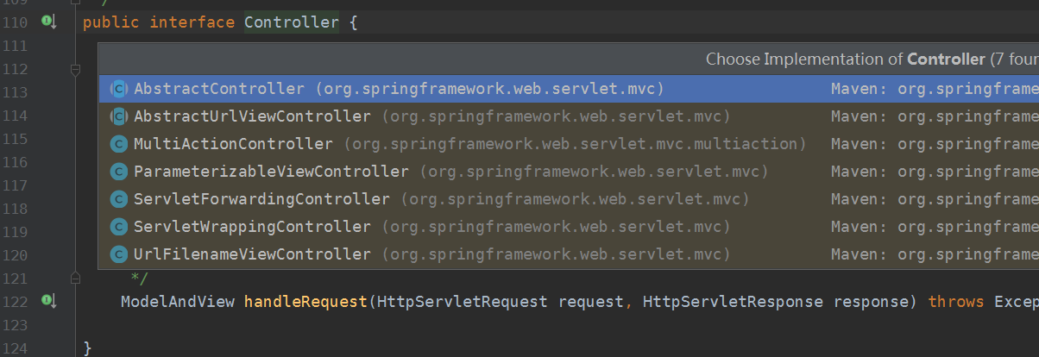Screen dimensions: 1039x357
Task: Open UrlFilenameViewController implementation
Action: pyautogui.click(x=569, y=254)
